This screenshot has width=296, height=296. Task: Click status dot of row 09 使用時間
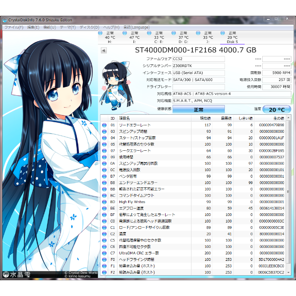[x=104, y=157]
